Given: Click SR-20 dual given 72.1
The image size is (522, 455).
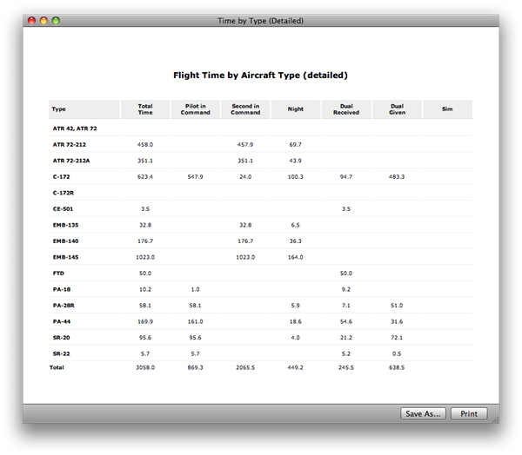Looking at the screenshot, I should coord(397,338).
